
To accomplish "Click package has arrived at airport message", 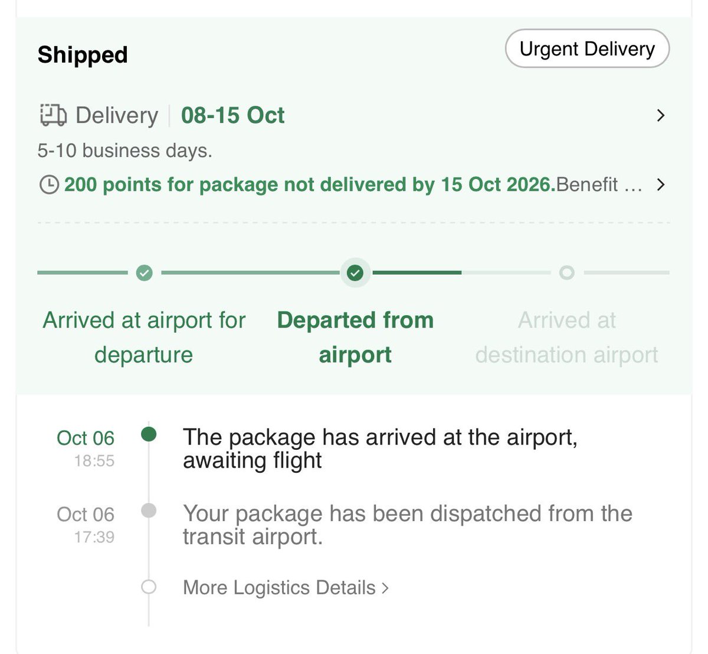I will pos(380,449).
